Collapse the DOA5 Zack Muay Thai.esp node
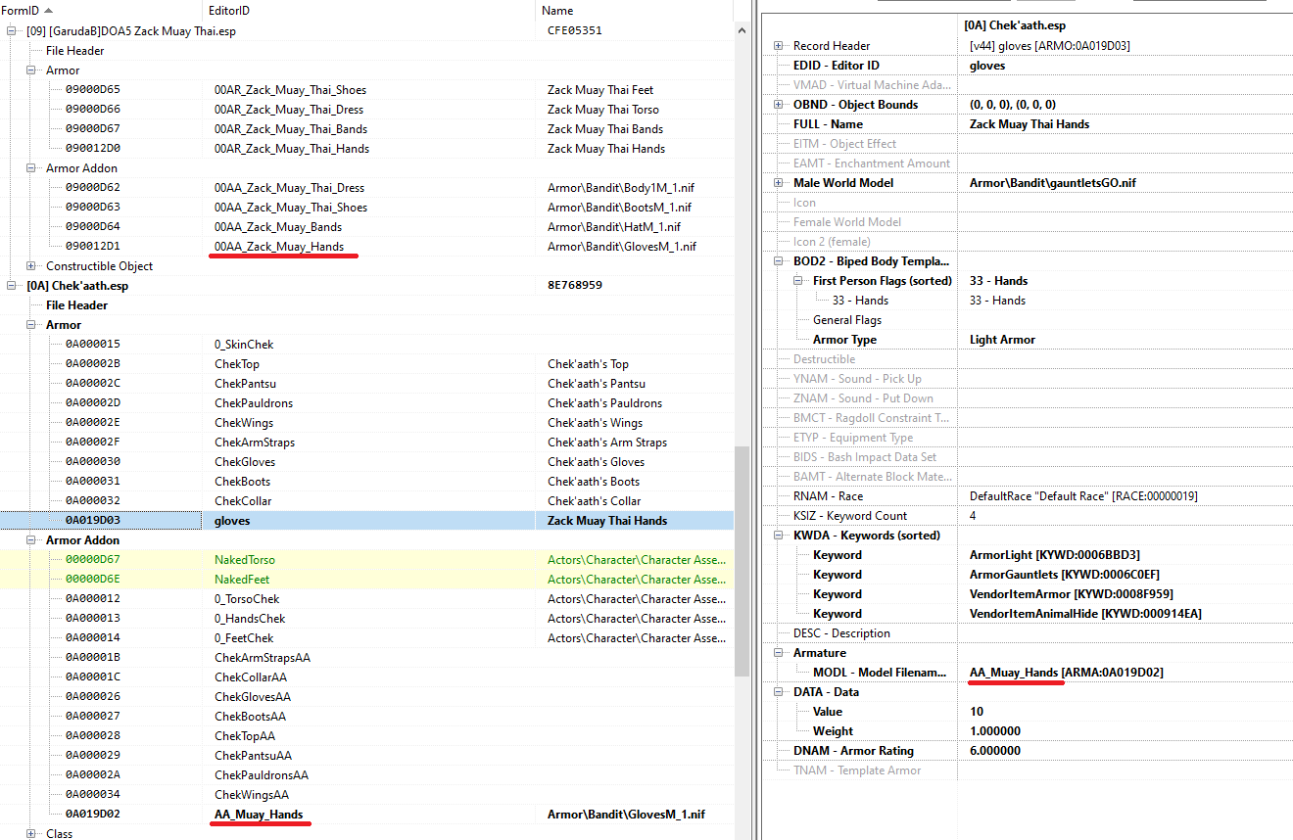This screenshot has height=840, width=1293. pos(12,31)
